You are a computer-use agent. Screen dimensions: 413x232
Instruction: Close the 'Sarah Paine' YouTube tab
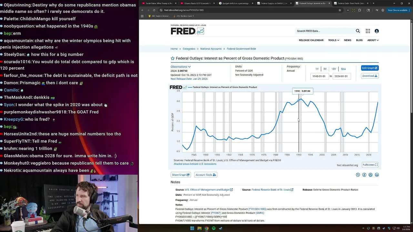pyautogui.click(x=175, y=3)
